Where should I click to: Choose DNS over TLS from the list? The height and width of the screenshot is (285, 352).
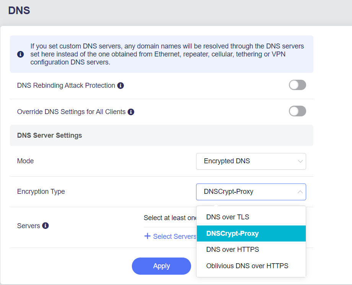pyautogui.click(x=228, y=217)
